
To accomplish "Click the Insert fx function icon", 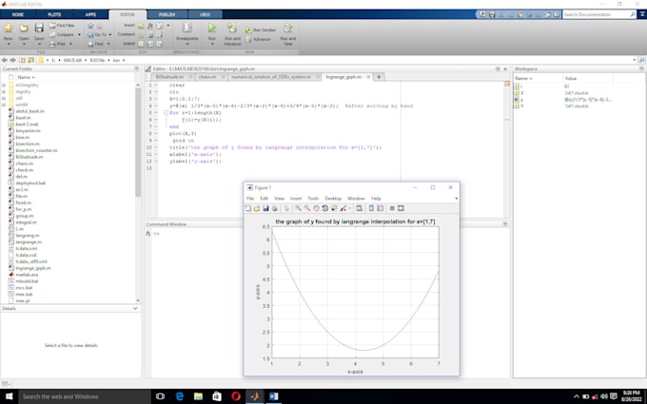I will click(150, 26).
